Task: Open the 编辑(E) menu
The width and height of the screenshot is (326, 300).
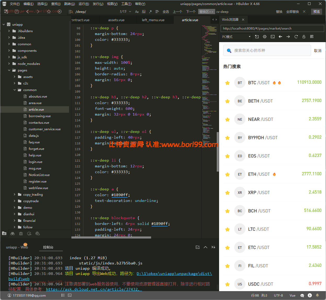Action: pyautogui.click(x=28, y=4)
